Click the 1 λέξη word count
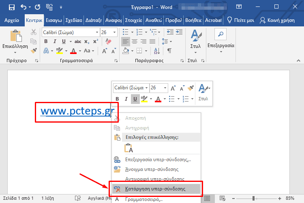 [47, 199]
